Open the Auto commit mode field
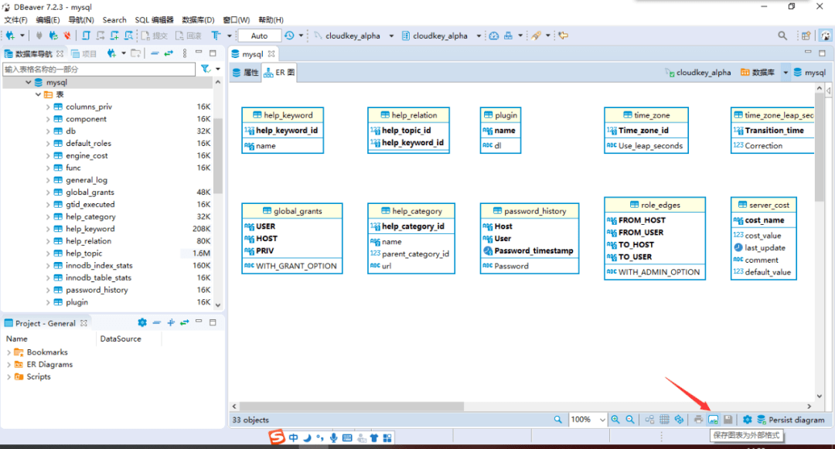The image size is (835, 449). point(259,36)
